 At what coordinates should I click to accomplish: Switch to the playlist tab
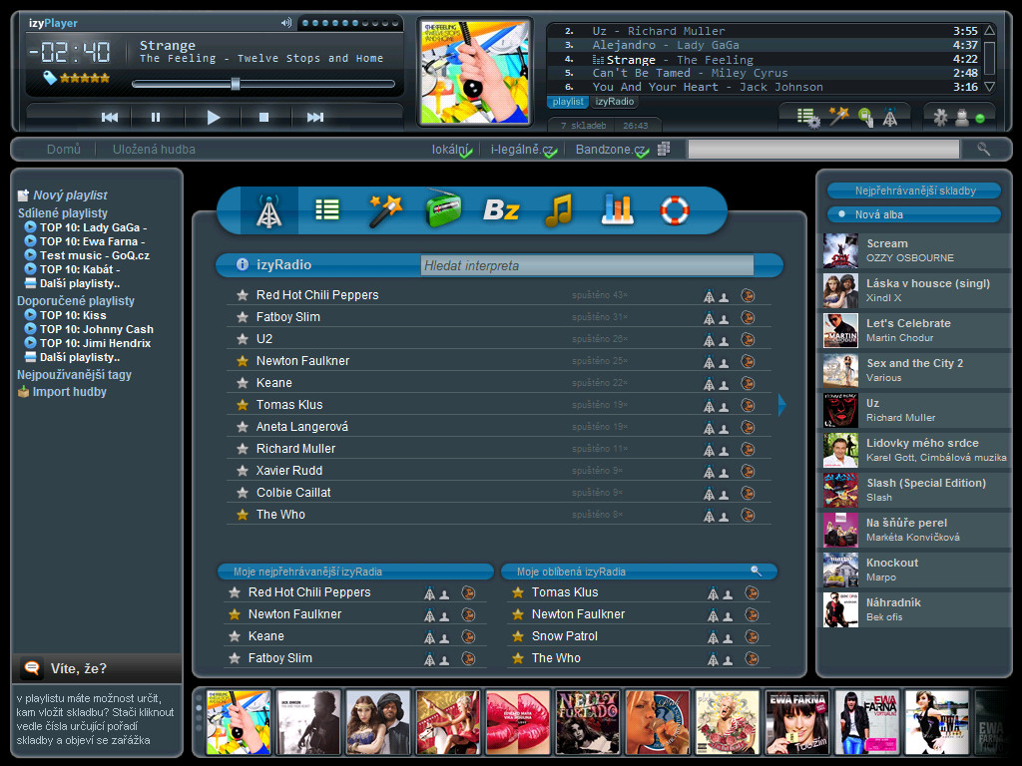568,102
